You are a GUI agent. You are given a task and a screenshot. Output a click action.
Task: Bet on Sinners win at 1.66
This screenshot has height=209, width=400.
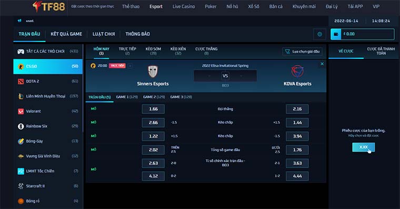153,109
